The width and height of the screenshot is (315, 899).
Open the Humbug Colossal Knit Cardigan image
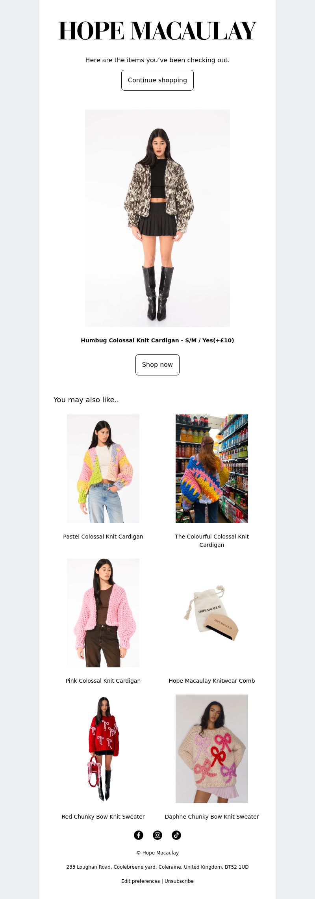coord(157,218)
